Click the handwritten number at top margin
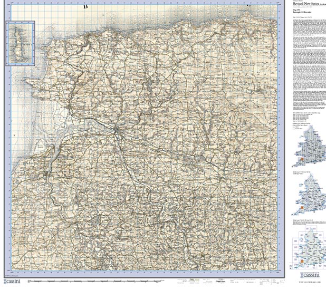The width and height of the screenshot is (326, 290). pos(85,6)
